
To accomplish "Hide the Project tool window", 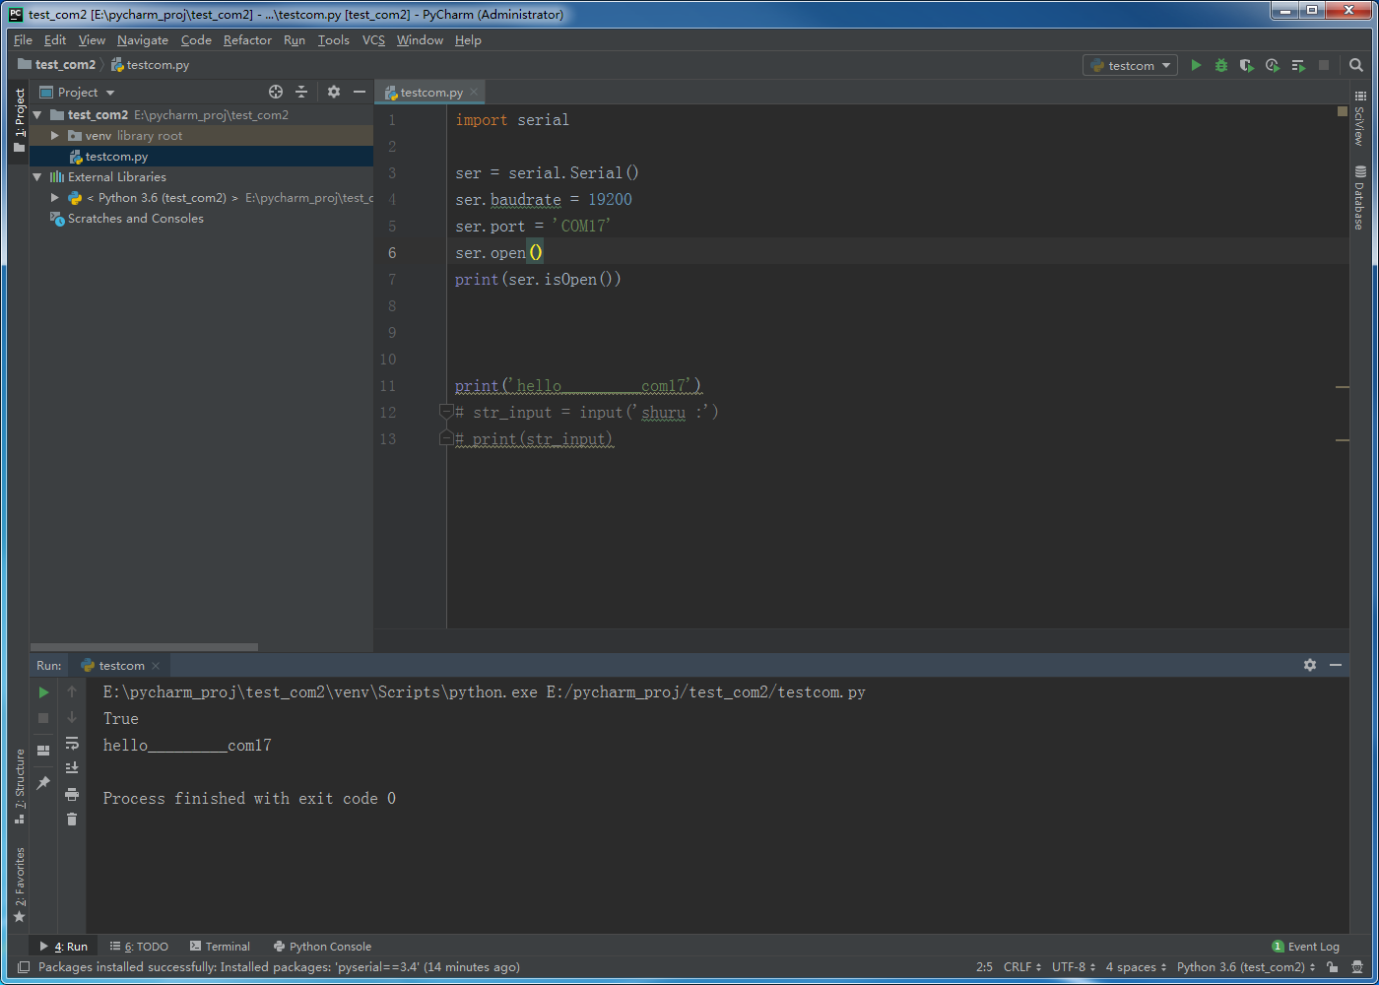I will tap(360, 92).
